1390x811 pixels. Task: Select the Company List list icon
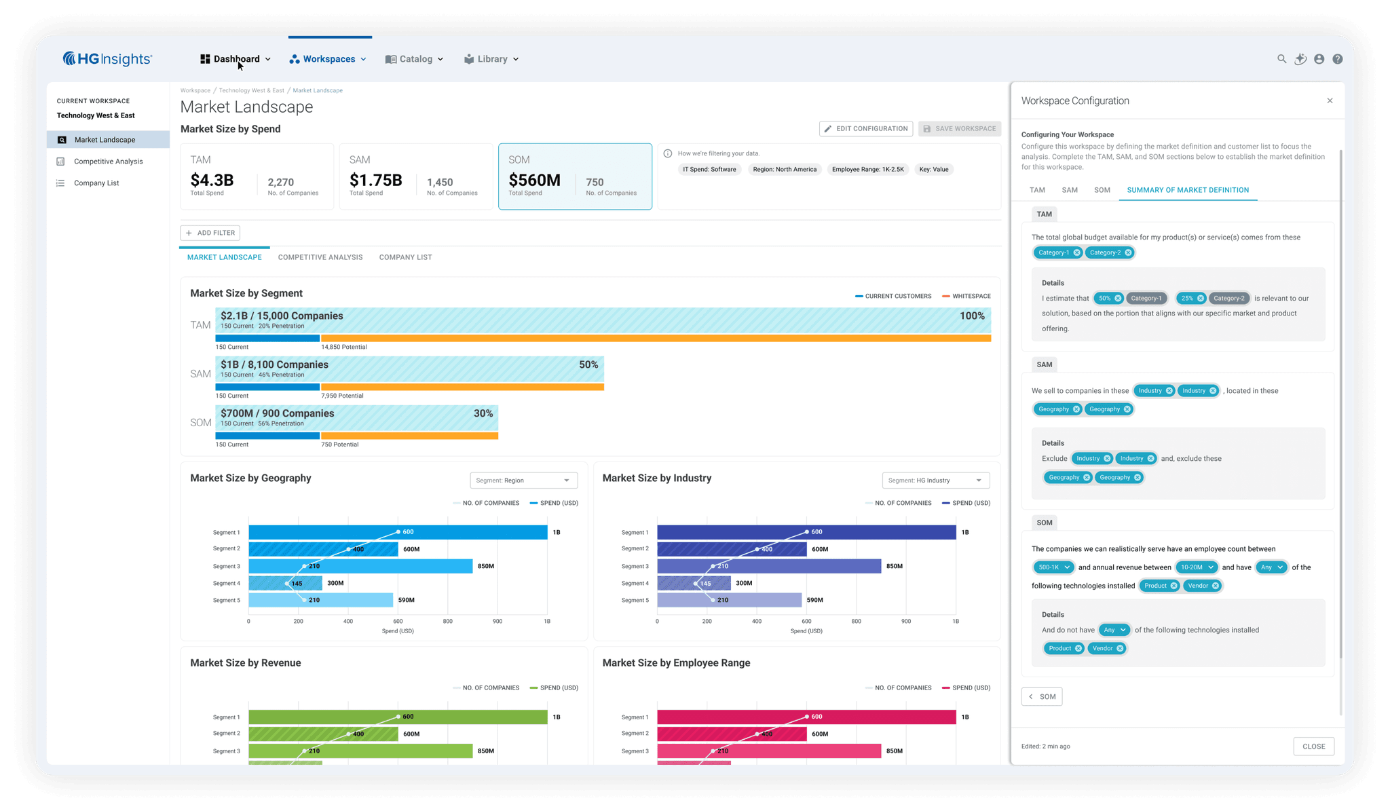[x=62, y=183]
